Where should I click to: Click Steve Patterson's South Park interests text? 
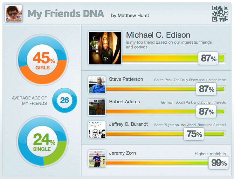[x=190, y=80]
